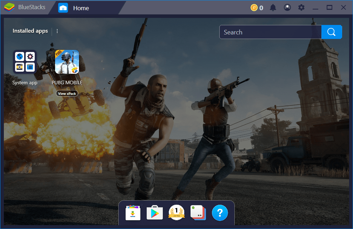The width and height of the screenshot is (353, 229).
Task: Open the App Center download icon in dock
Action: coord(133,212)
